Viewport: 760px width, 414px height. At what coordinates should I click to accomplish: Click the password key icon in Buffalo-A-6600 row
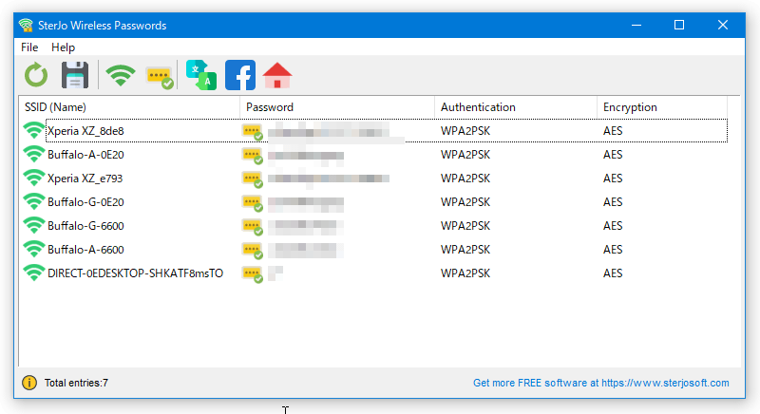click(253, 251)
